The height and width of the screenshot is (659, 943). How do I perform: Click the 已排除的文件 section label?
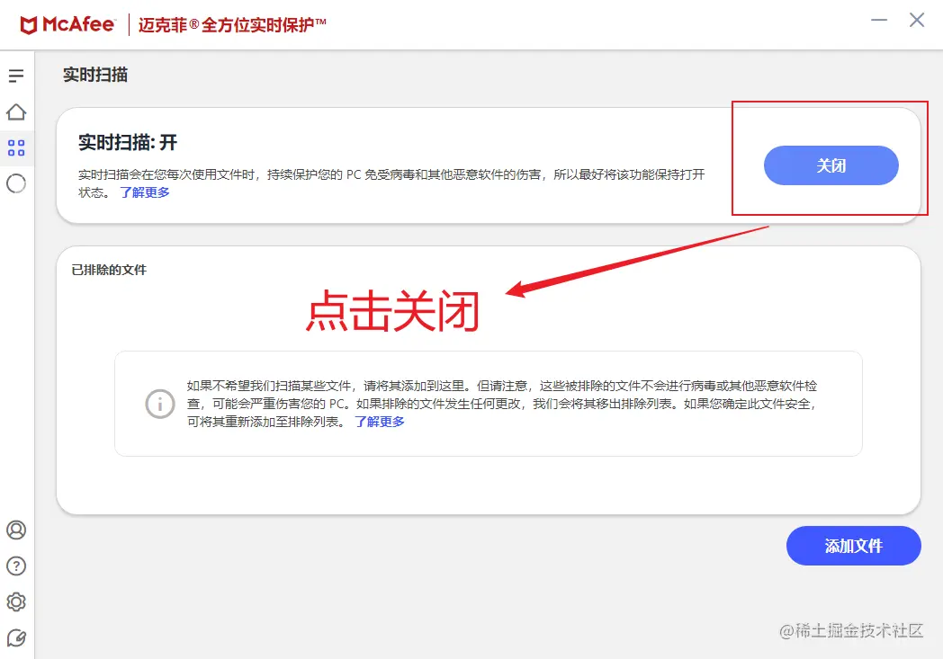click(109, 270)
